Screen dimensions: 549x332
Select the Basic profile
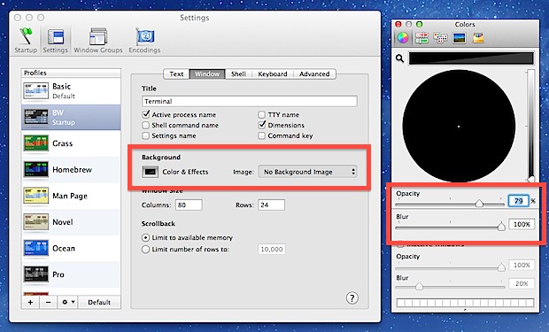point(71,90)
